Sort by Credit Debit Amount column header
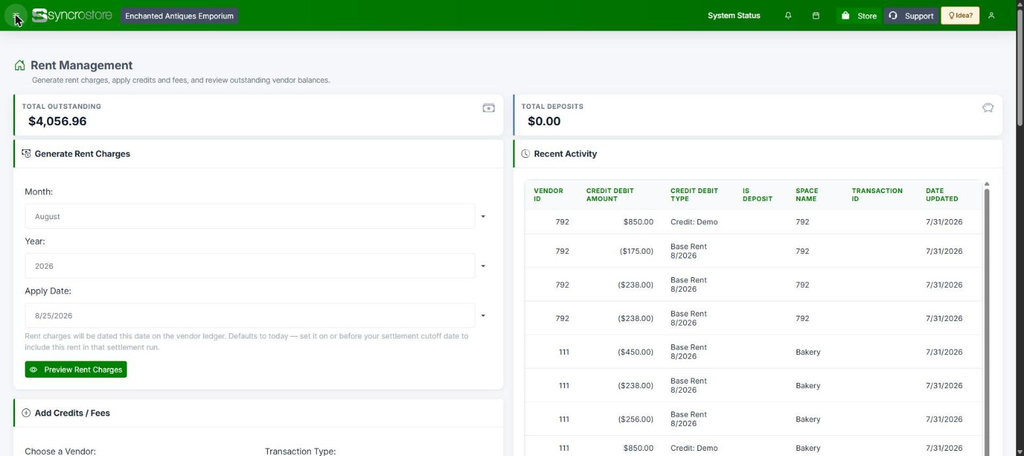The image size is (1024, 456). click(x=619, y=195)
